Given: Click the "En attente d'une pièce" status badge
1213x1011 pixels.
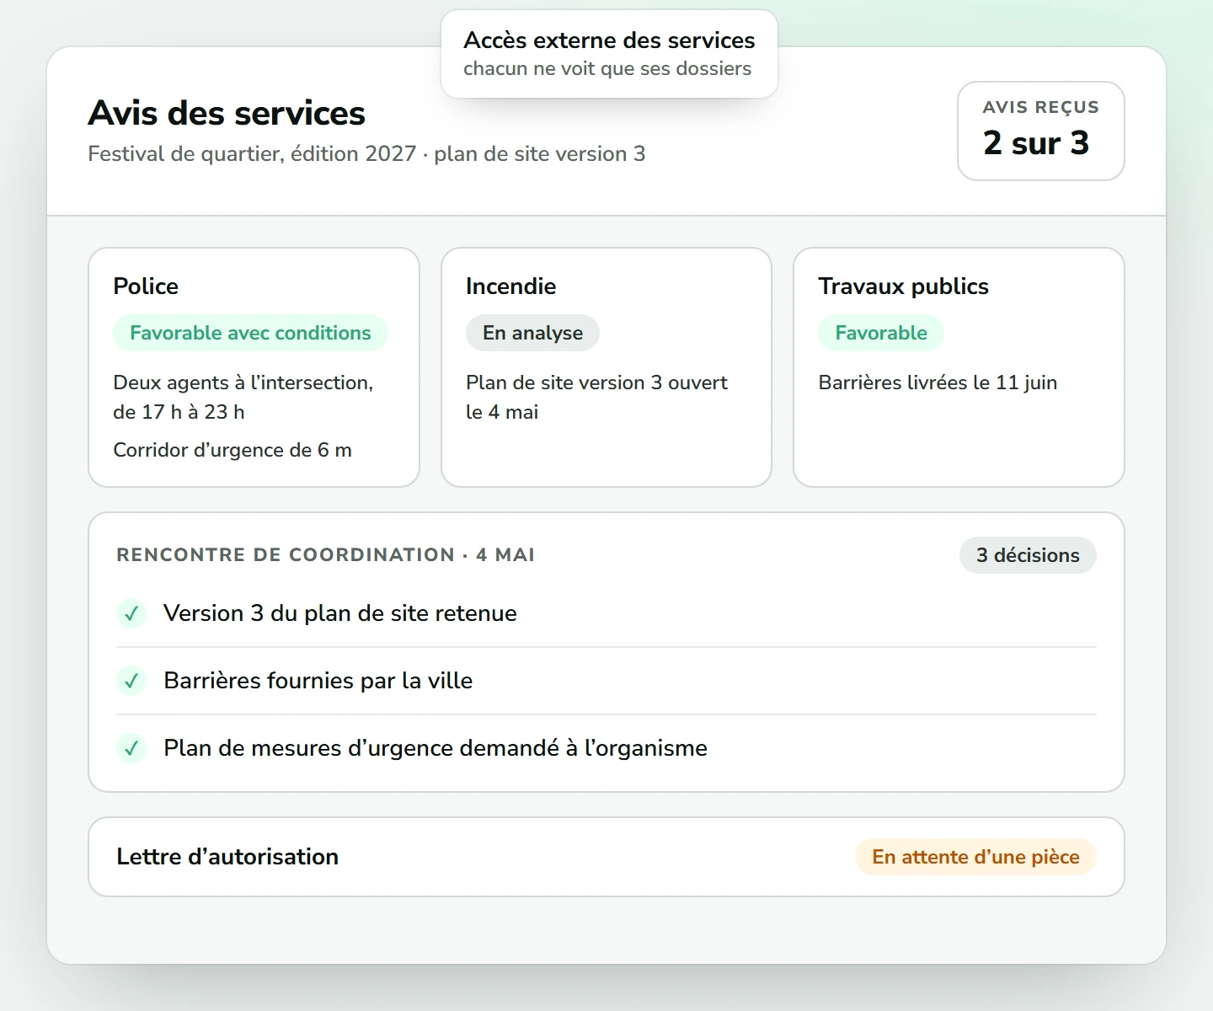Looking at the screenshot, I should click(x=975, y=857).
